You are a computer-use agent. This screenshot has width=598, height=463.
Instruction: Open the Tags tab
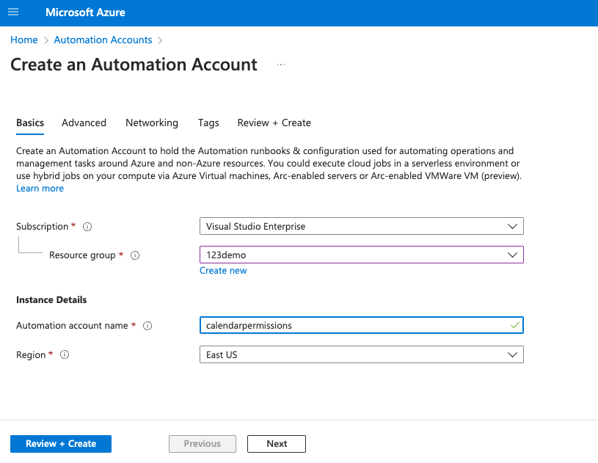pyautogui.click(x=208, y=123)
